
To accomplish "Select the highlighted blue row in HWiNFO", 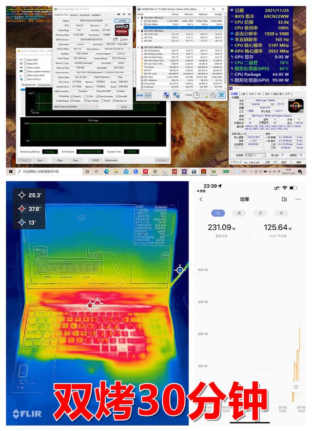I will click(x=182, y=28).
